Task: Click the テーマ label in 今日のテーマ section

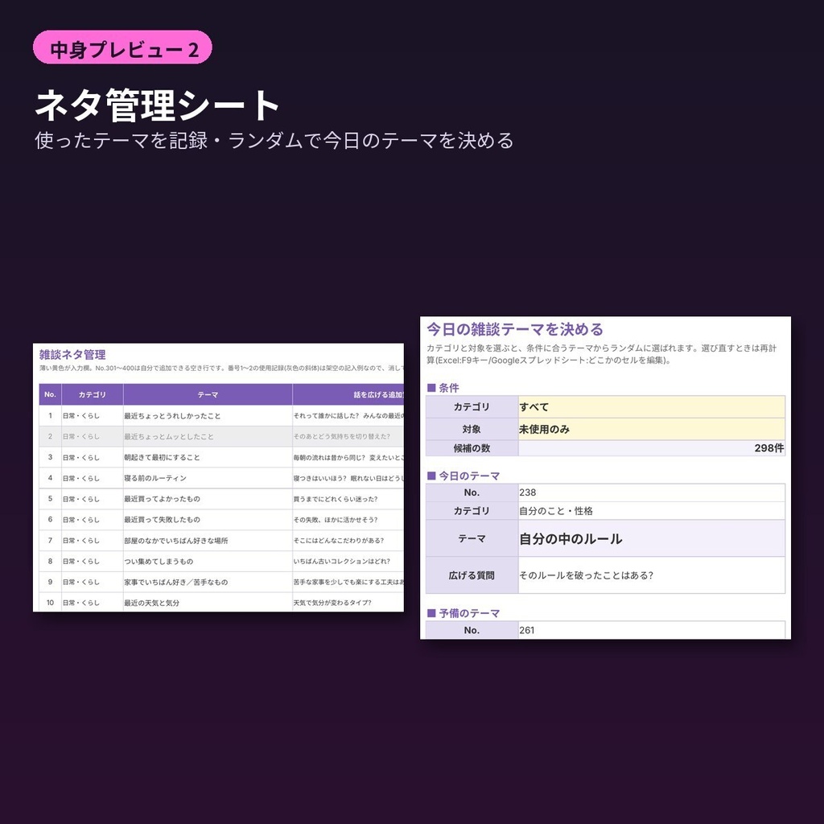Action: click(472, 538)
